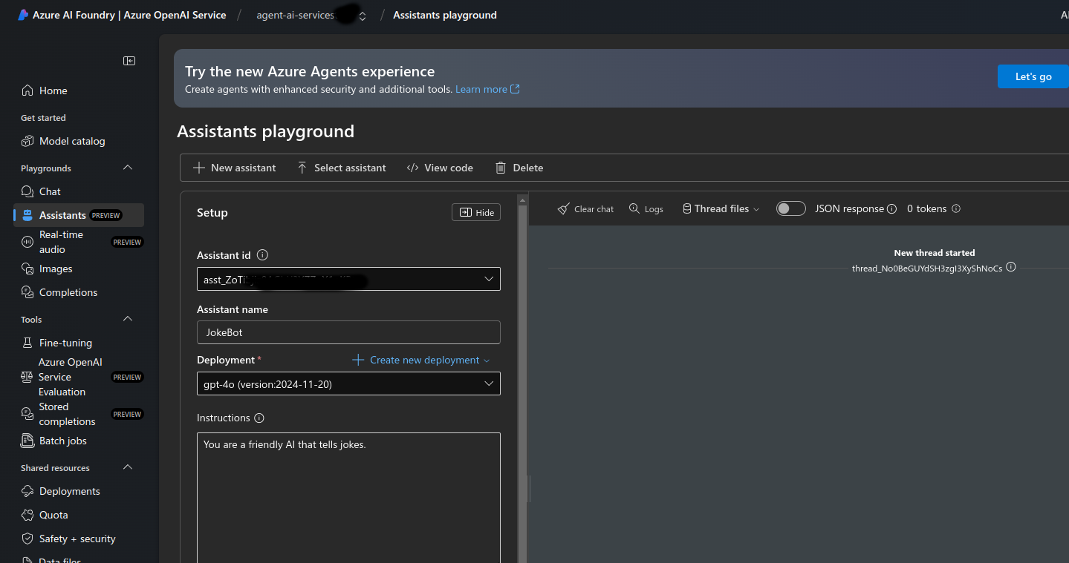Collapse the Shared resources section chevron
This screenshot has height=563, width=1069.
coord(128,467)
